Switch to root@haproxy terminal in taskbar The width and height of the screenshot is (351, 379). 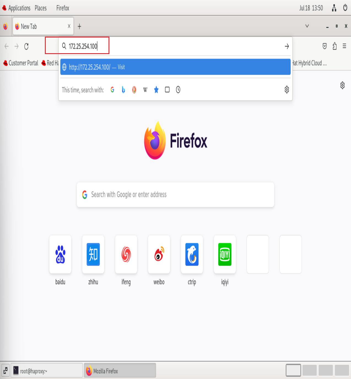[47, 370]
